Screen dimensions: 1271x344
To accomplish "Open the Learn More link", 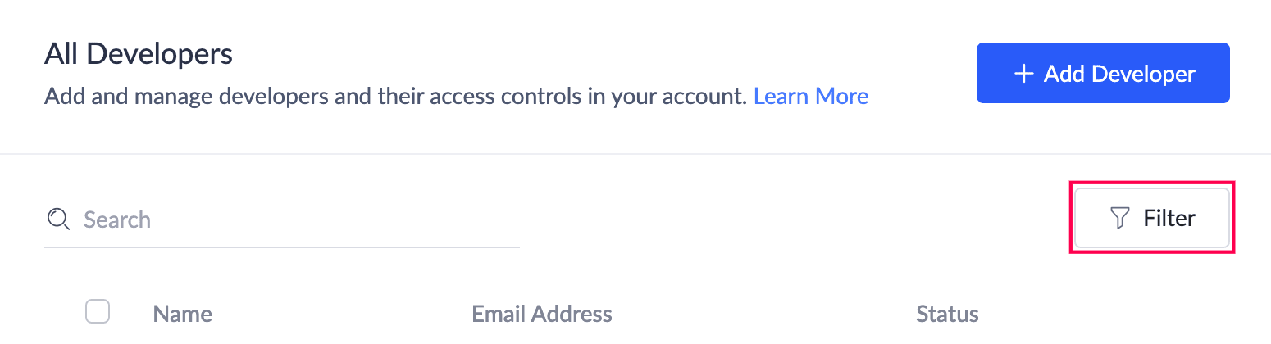I will pyautogui.click(x=810, y=97).
